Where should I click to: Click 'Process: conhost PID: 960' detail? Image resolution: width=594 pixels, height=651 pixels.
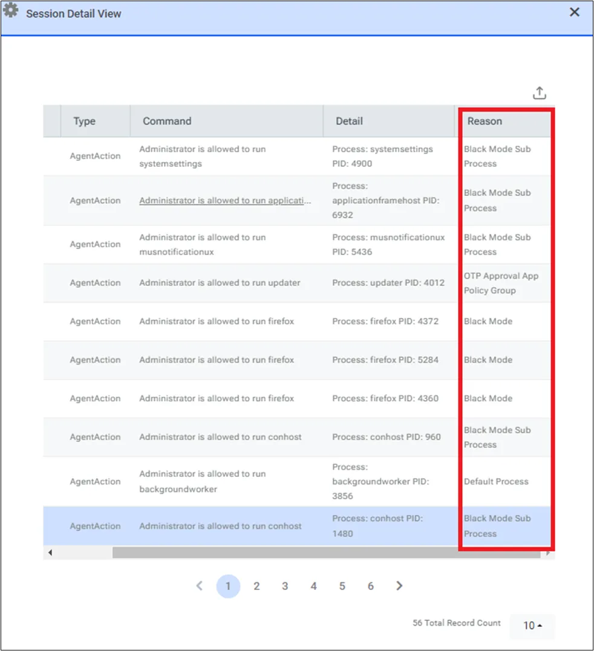tap(387, 437)
